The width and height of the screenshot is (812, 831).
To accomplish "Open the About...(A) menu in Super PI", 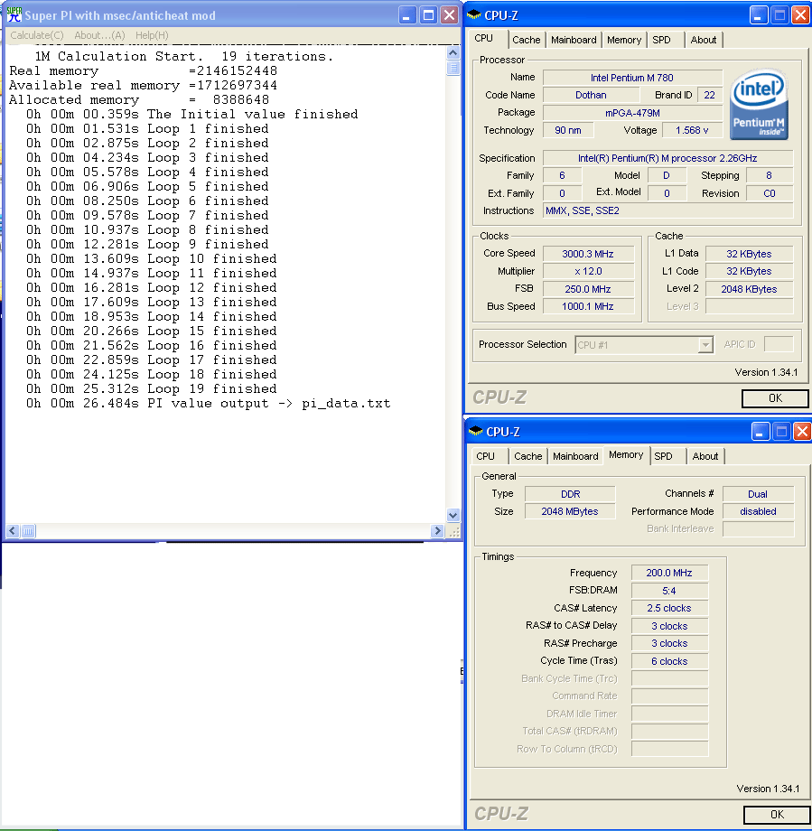I will tap(99, 35).
